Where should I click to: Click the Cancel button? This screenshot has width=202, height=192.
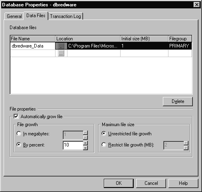click(x=151, y=183)
